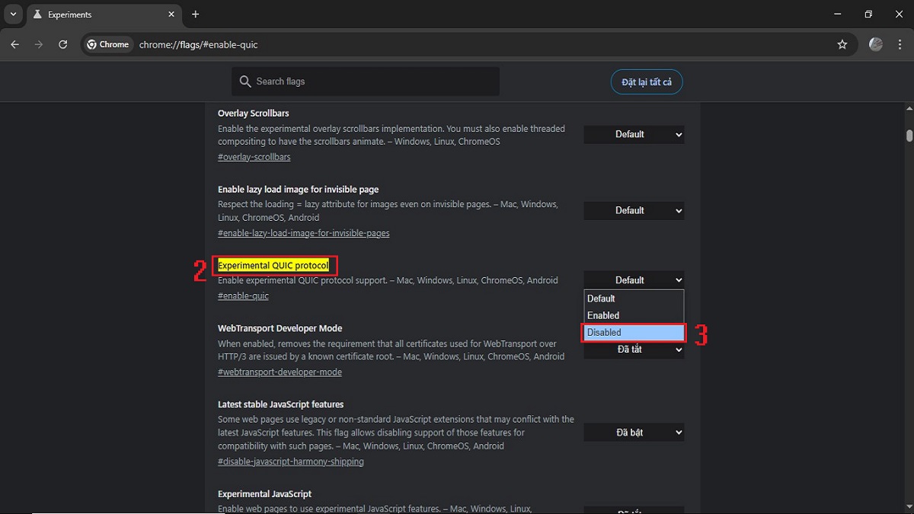This screenshot has height=514, width=914.
Task: Click the browser back arrow
Action: pos(15,45)
